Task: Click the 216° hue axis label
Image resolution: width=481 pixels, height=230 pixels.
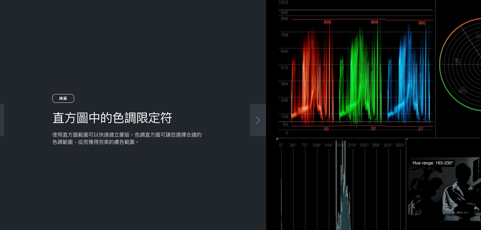Action: [x=352, y=145]
